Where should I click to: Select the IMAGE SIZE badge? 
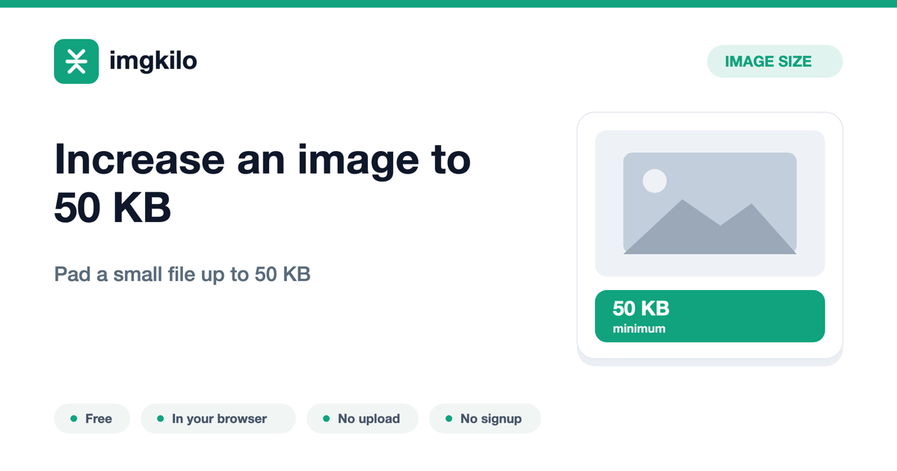coord(774,61)
